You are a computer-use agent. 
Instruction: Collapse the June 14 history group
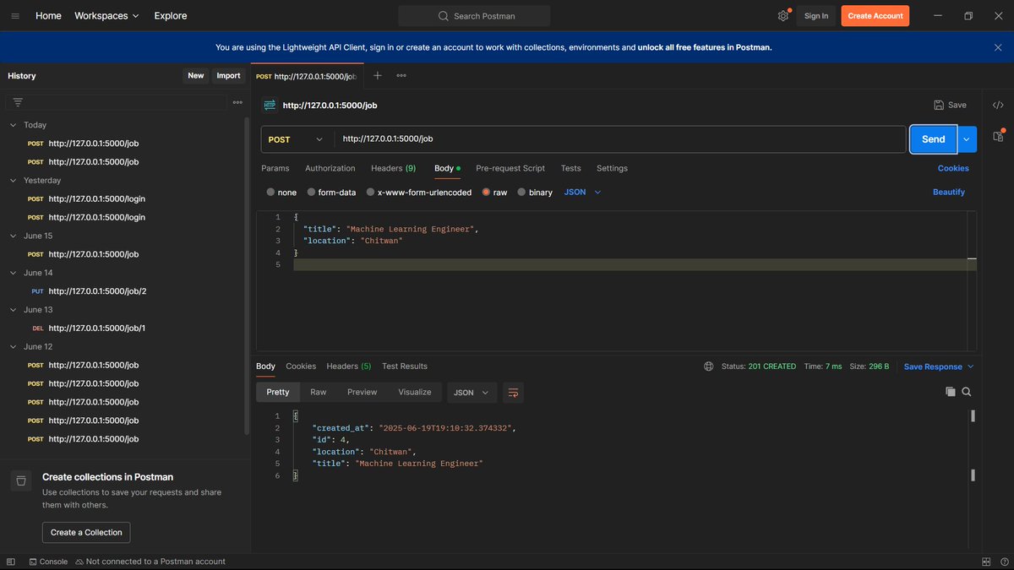[13, 273]
